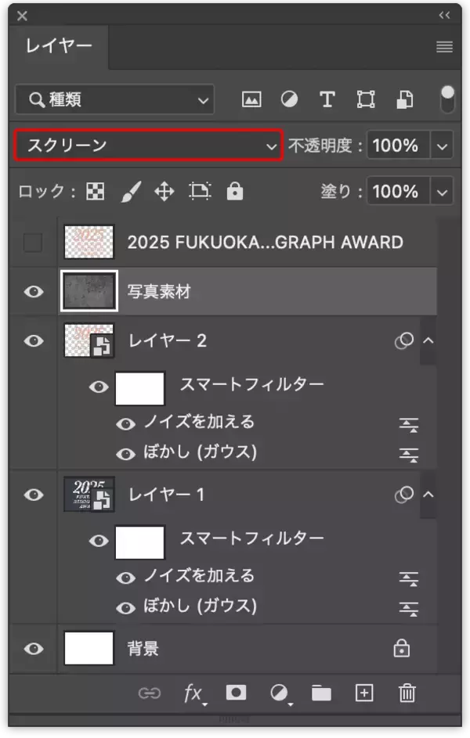This screenshot has width=470, height=738.
Task: Open blending options for レイヤー 2 ノイズを加える
Action: click(x=408, y=425)
